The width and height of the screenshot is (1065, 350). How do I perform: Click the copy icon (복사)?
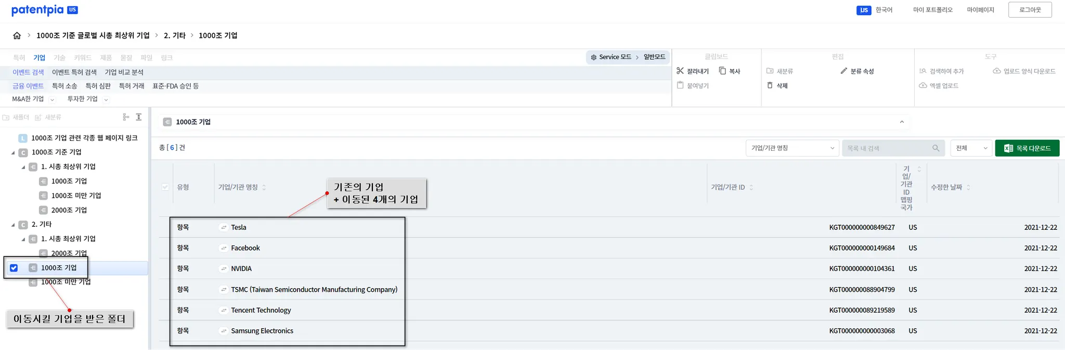pyautogui.click(x=722, y=71)
